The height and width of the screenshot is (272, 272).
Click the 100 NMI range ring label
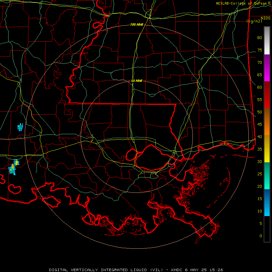[137, 25]
